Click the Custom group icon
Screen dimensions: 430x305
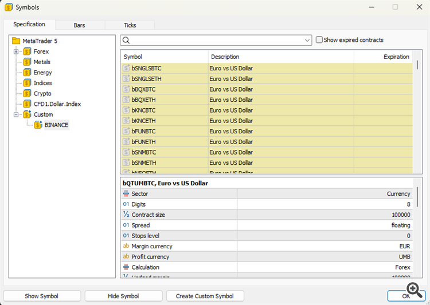(27, 114)
